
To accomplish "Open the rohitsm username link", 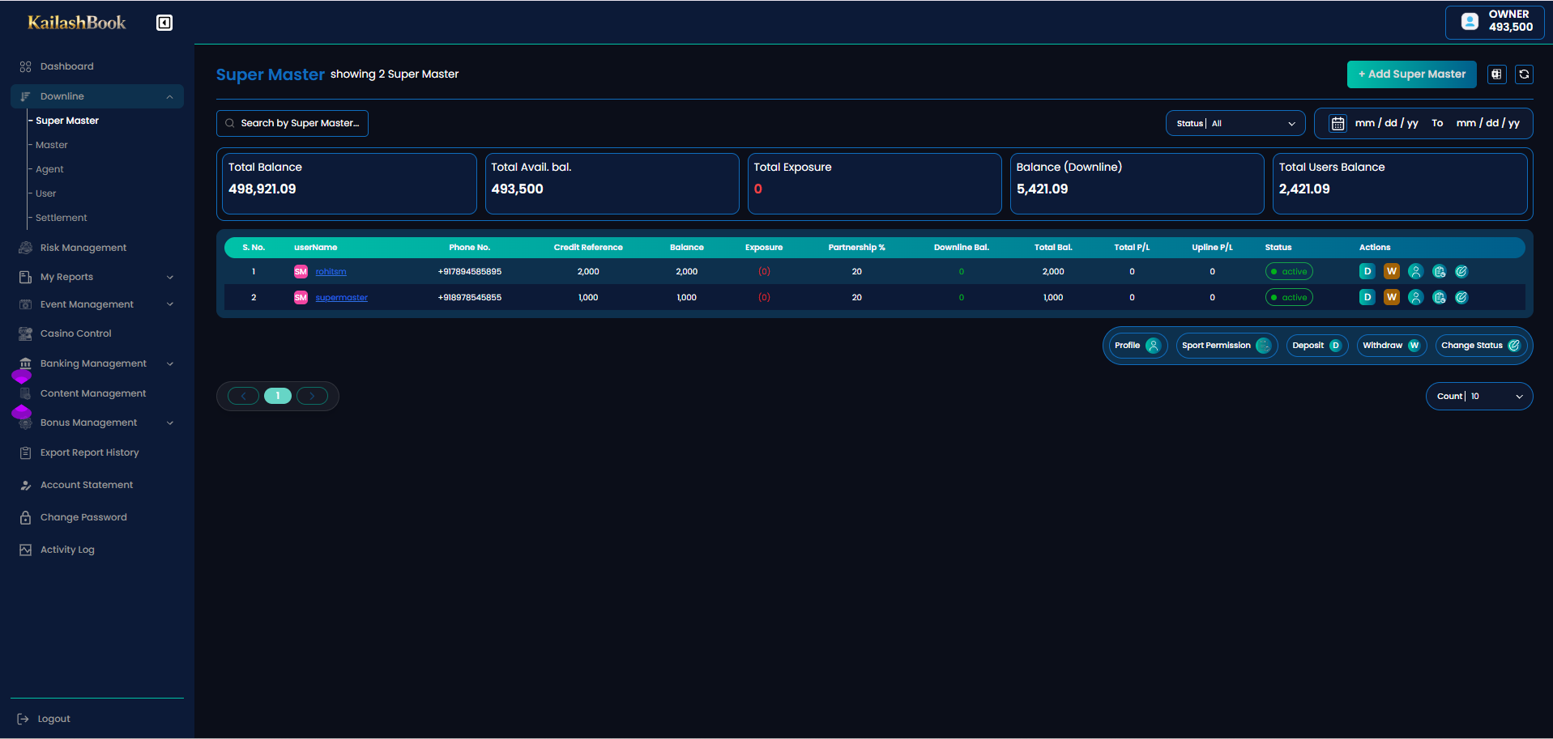I will coord(331,272).
